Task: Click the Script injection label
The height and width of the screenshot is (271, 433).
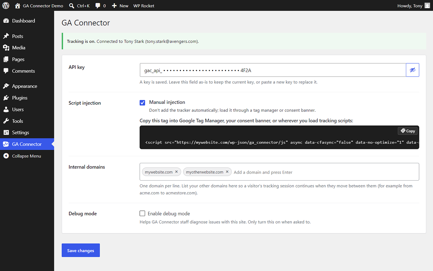Action: tap(85, 103)
